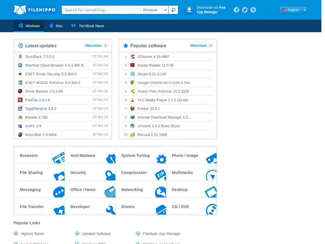The height and width of the screenshot is (244, 325).
Task: Click the search magnifier button
Action: (x=173, y=10)
